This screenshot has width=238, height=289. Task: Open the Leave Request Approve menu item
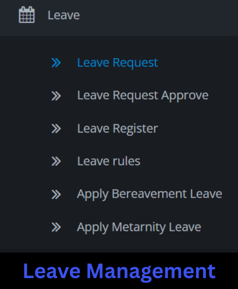click(143, 96)
